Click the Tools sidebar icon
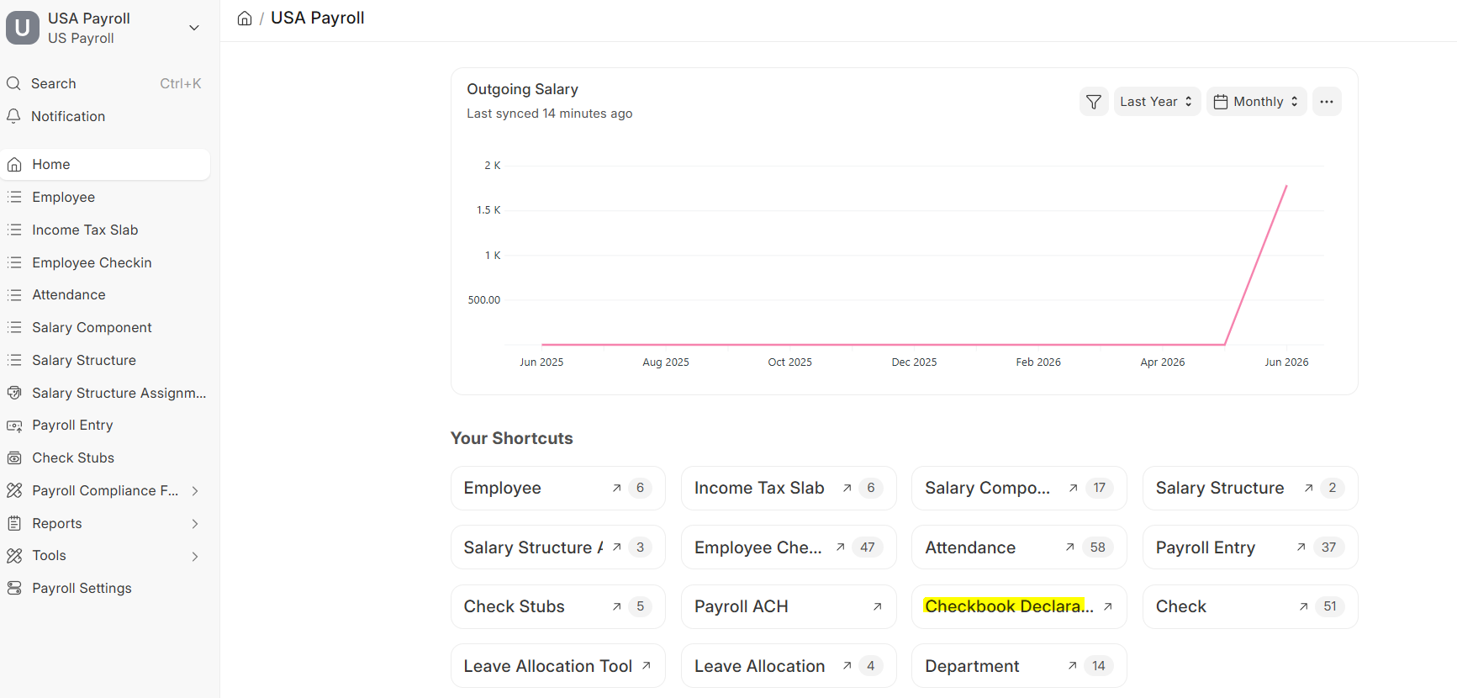Viewport: 1457px width, 698px height. coord(14,556)
